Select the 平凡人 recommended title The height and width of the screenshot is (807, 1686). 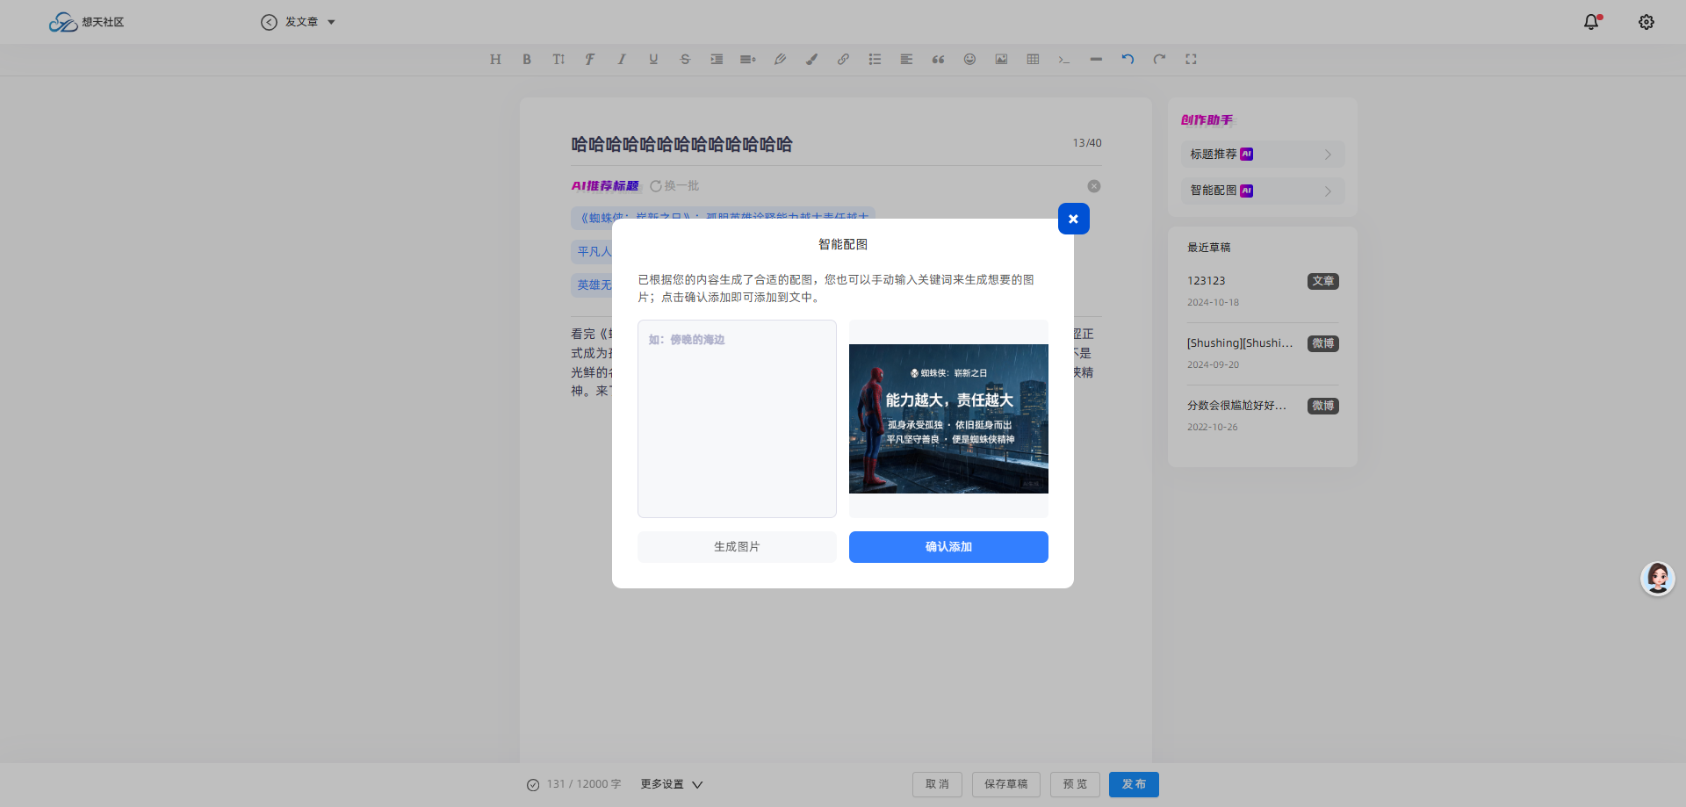click(x=593, y=251)
